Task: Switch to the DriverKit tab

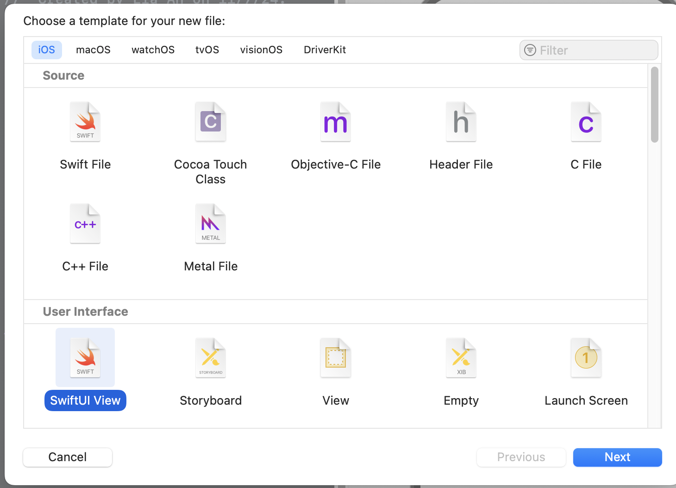Action: 325,50
